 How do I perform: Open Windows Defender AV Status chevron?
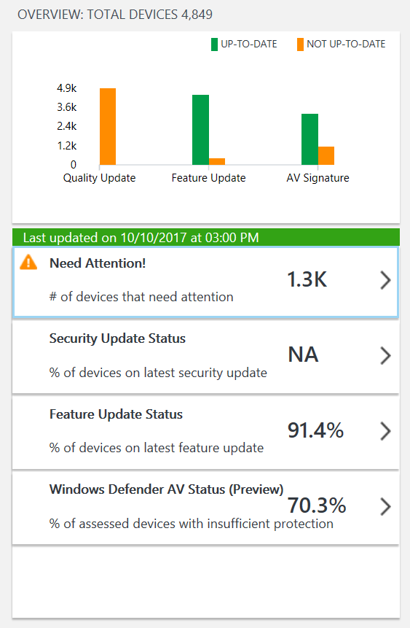(x=385, y=507)
